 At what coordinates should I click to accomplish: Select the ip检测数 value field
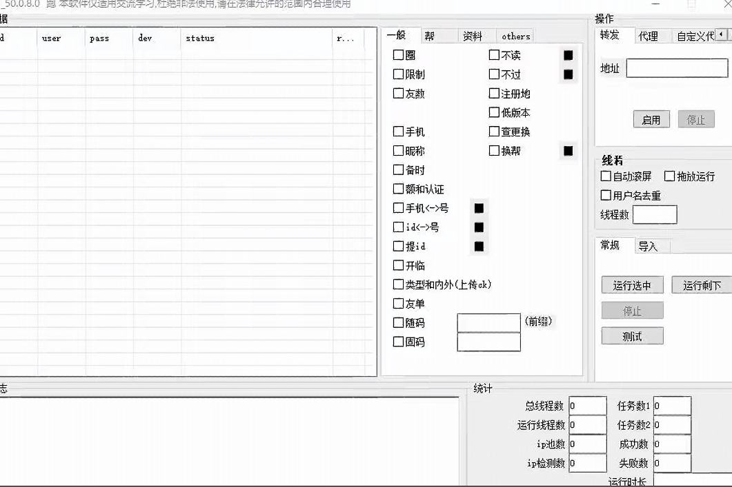(x=587, y=463)
